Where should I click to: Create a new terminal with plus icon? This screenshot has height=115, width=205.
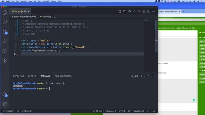142,76
